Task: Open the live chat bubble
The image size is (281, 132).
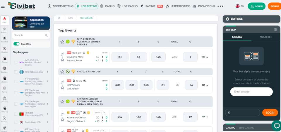Action: 276,125
